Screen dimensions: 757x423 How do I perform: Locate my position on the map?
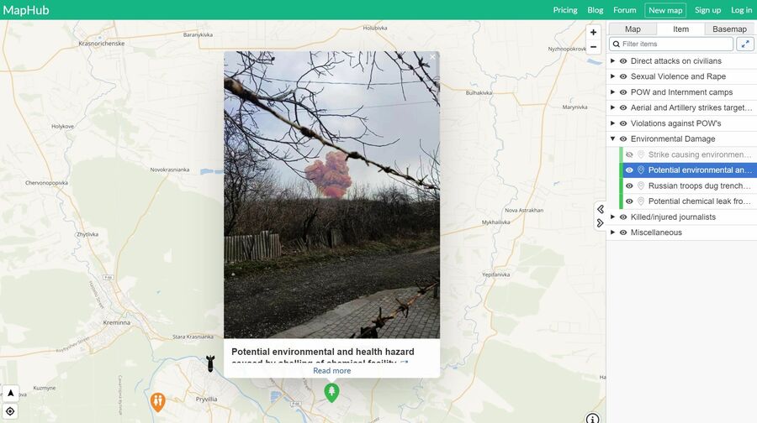click(x=10, y=411)
